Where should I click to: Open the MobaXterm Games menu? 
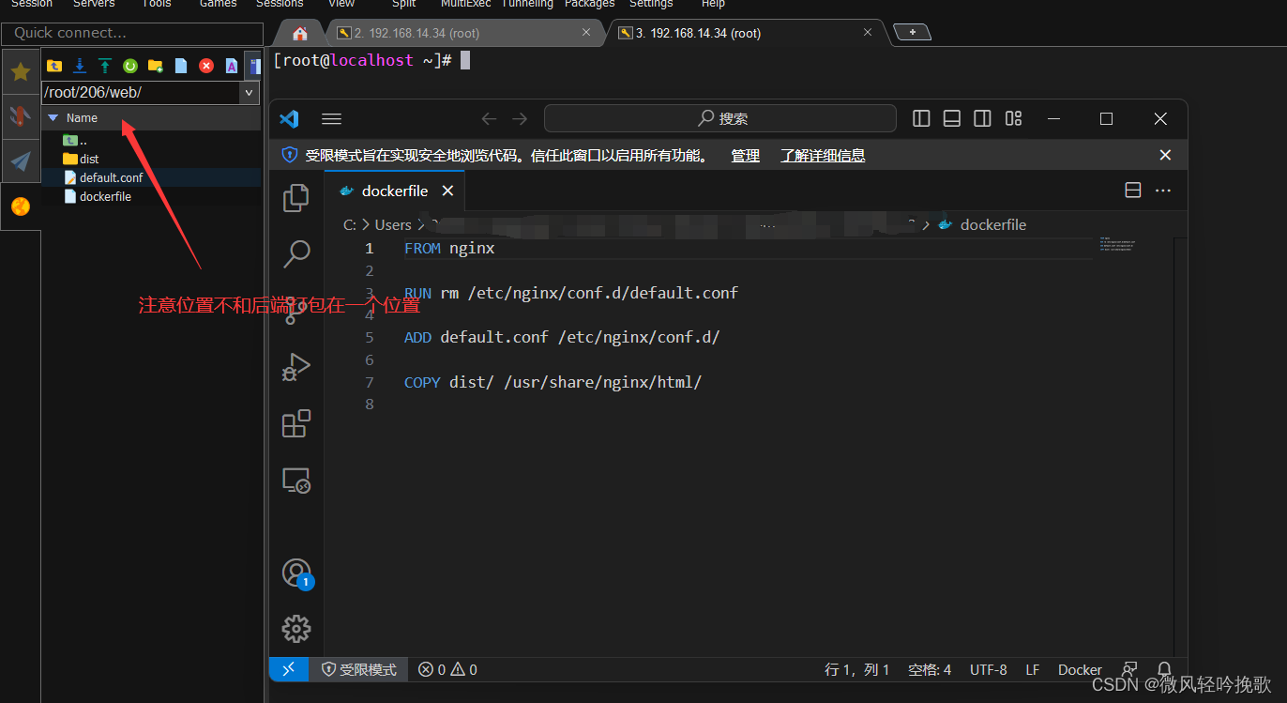pyautogui.click(x=219, y=4)
